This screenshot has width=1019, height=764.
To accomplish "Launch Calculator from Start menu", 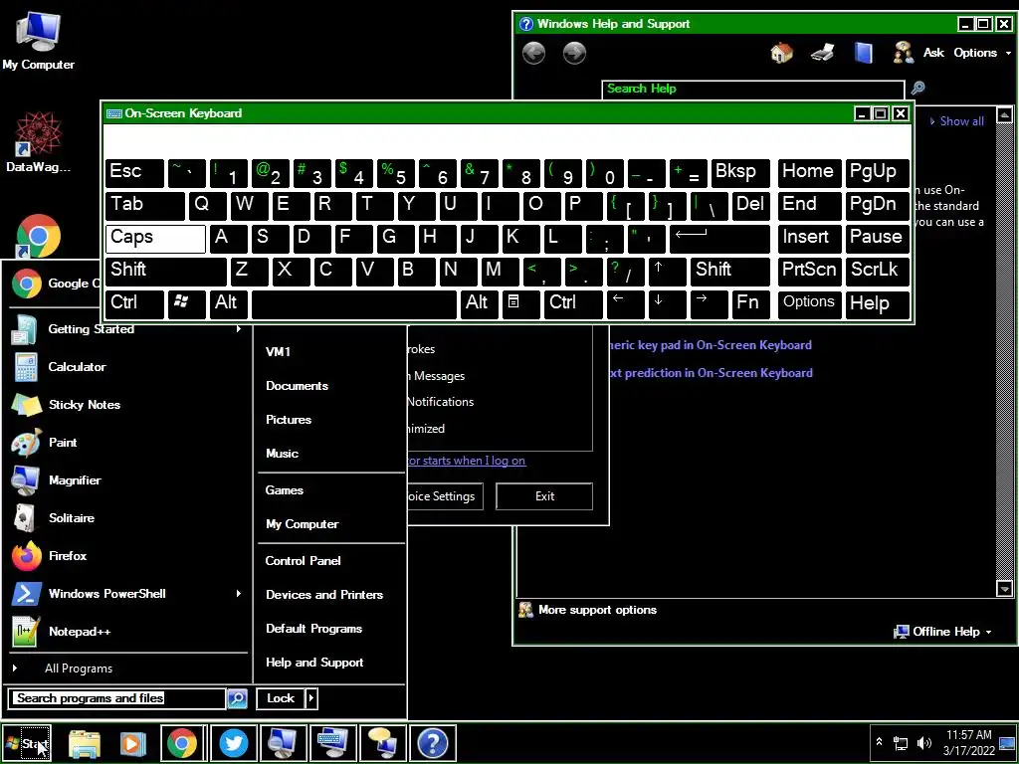I will pos(77,367).
